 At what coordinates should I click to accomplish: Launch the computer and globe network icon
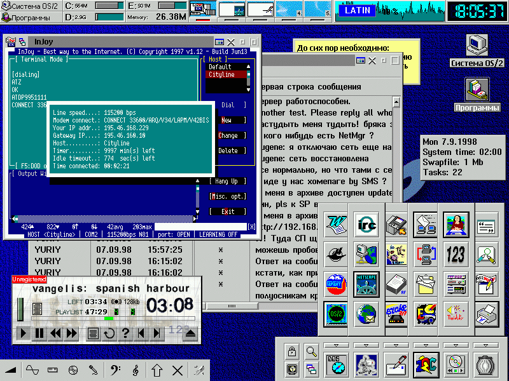click(x=366, y=255)
